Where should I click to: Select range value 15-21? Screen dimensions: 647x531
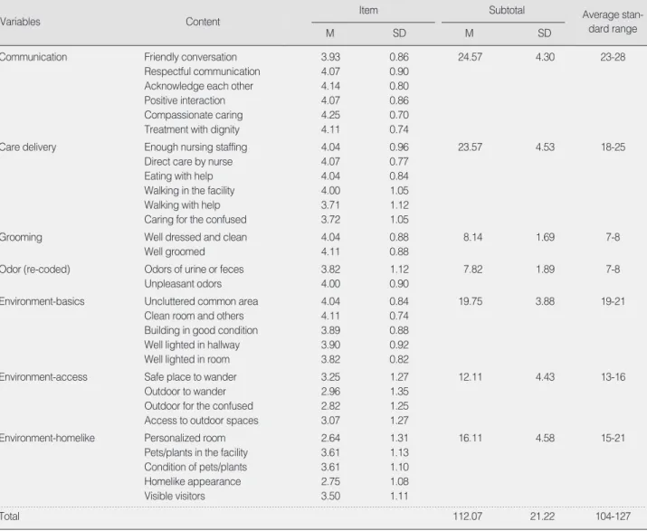pyautogui.click(x=613, y=438)
